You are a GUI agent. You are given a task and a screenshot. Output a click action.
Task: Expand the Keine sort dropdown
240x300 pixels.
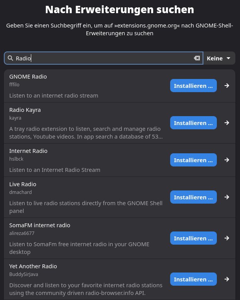pos(219,58)
